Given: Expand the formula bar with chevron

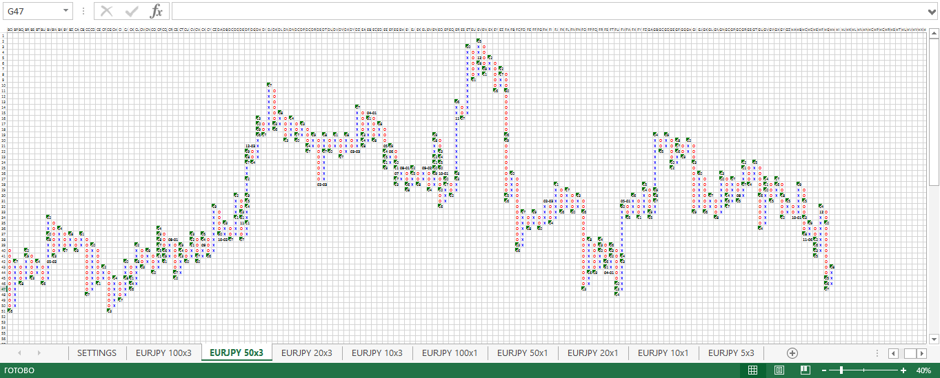Looking at the screenshot, I should click(x=932, y=11).
